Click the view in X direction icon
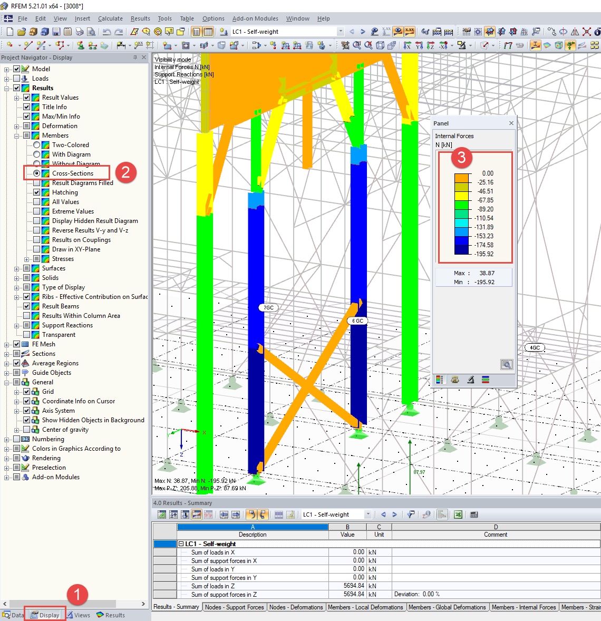The width and height of the screenshot is (601, 621). (x=408, y=46)
